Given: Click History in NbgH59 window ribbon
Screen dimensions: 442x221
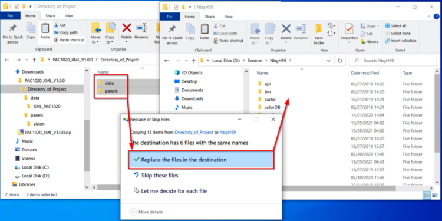Looking at the screenshot, I should click(370, 42).
